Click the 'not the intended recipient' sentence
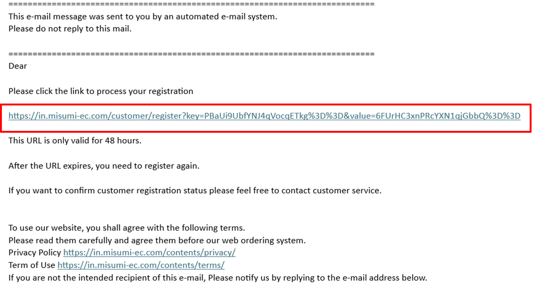The height and width of the screenshot is (292, 548). click(x=217, y=278)
